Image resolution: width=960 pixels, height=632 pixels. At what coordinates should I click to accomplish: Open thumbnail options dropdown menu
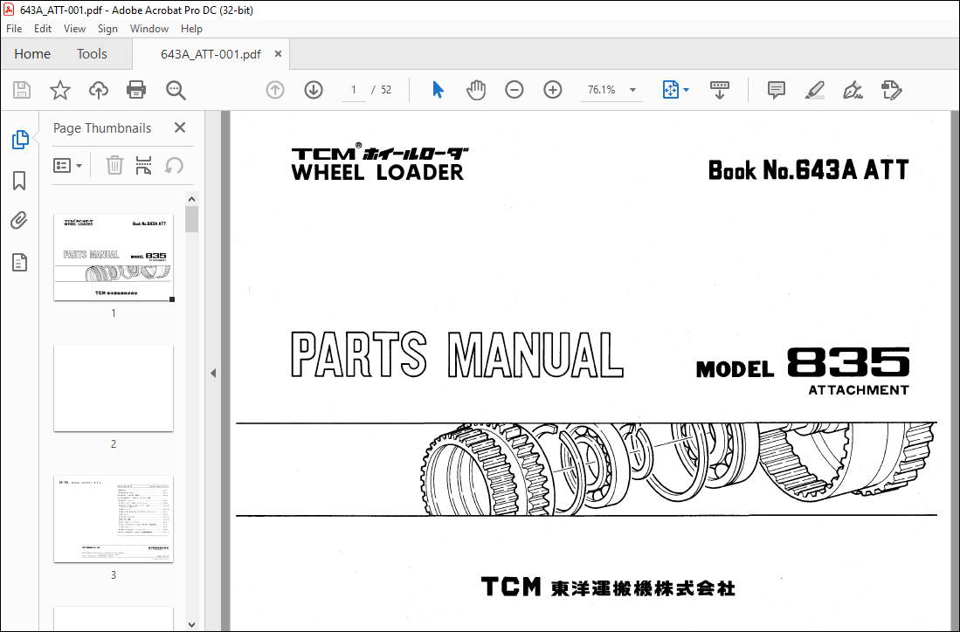(x=68, y=165)
